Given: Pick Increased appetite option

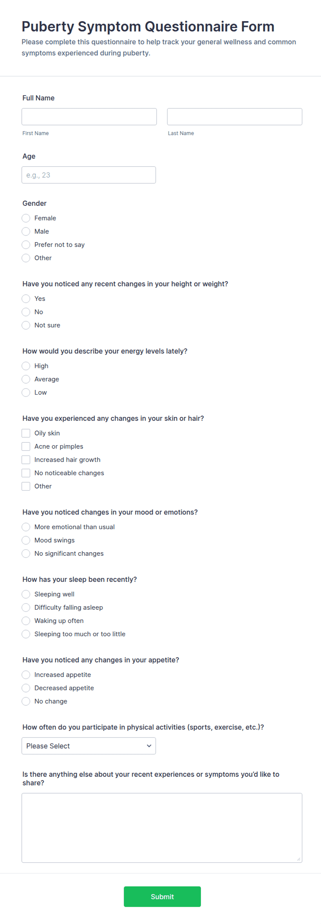Looking at the screenshot, I should [x=26, y=675].
